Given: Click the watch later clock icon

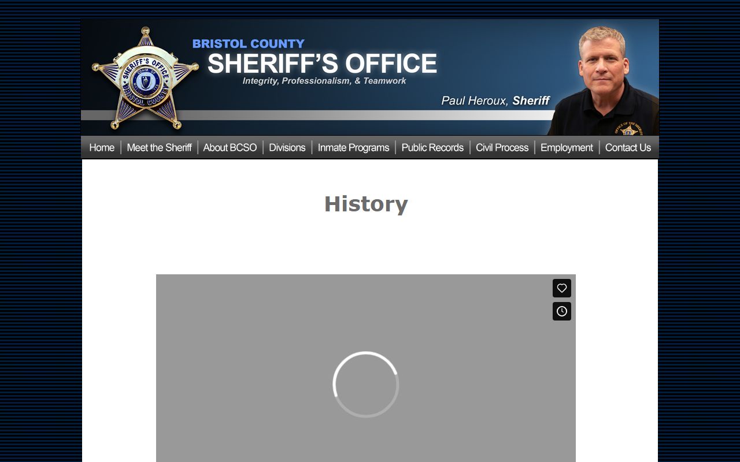Looking at the screenshot, I should [x=561, y=311].
